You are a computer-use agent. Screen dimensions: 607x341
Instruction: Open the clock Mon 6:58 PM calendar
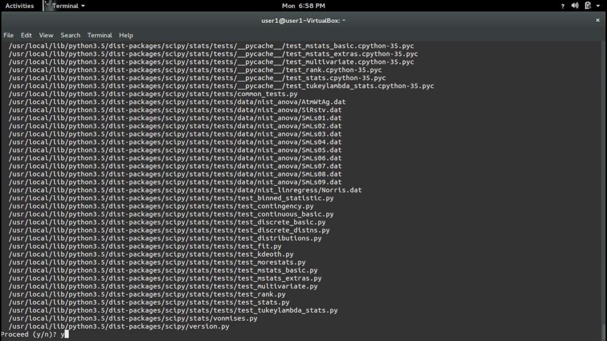point(303,6)
